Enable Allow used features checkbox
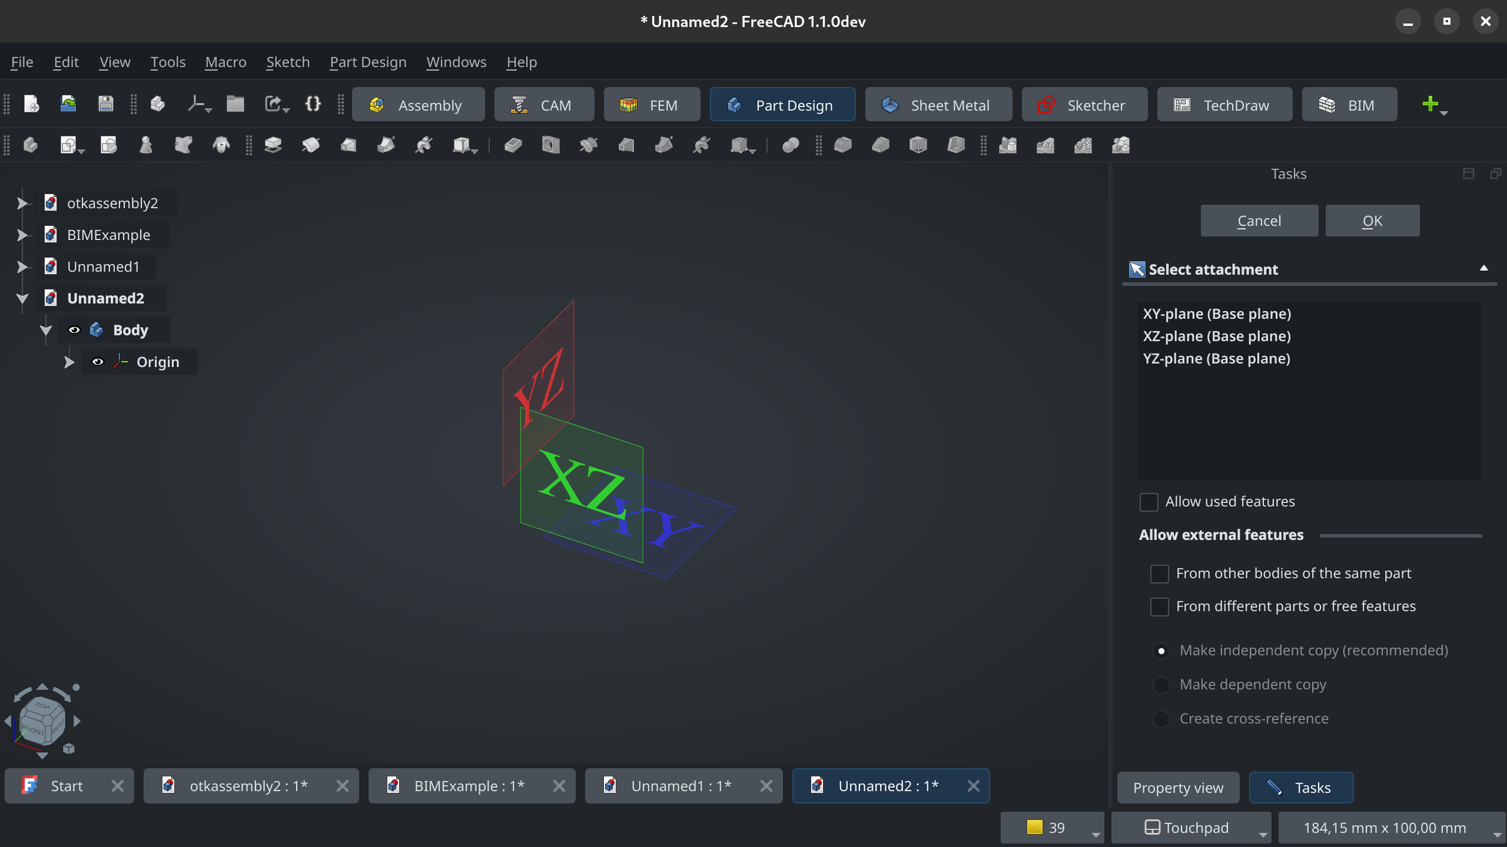 [1148, 502]
